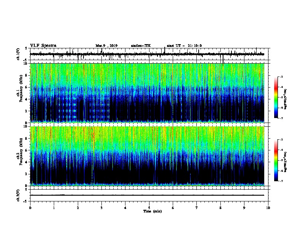Click the ch.2 spectrogram panel

147,156
